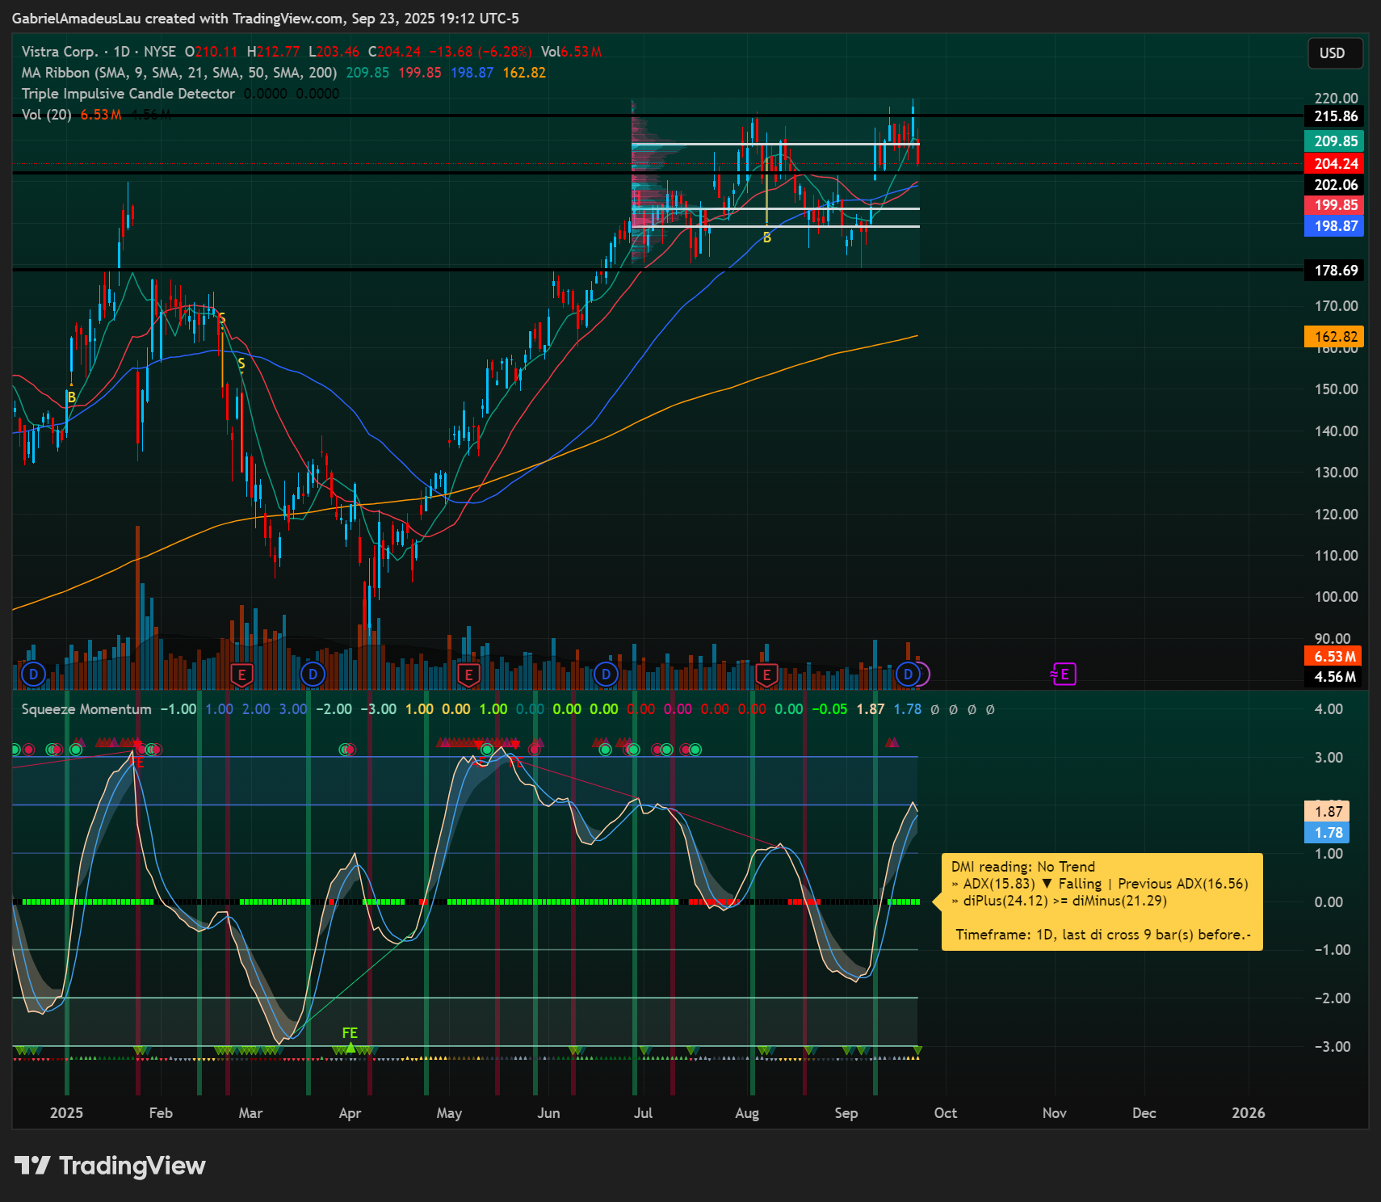
Task: Click the 2025 label on the time axis
Action: (x=66, y=1113)
